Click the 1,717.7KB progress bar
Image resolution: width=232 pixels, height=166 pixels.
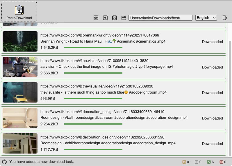click(x=93, y=149)
